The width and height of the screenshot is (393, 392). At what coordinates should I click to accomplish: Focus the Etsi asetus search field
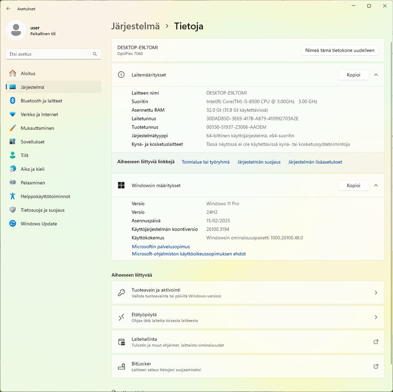[x=53, y=54]
